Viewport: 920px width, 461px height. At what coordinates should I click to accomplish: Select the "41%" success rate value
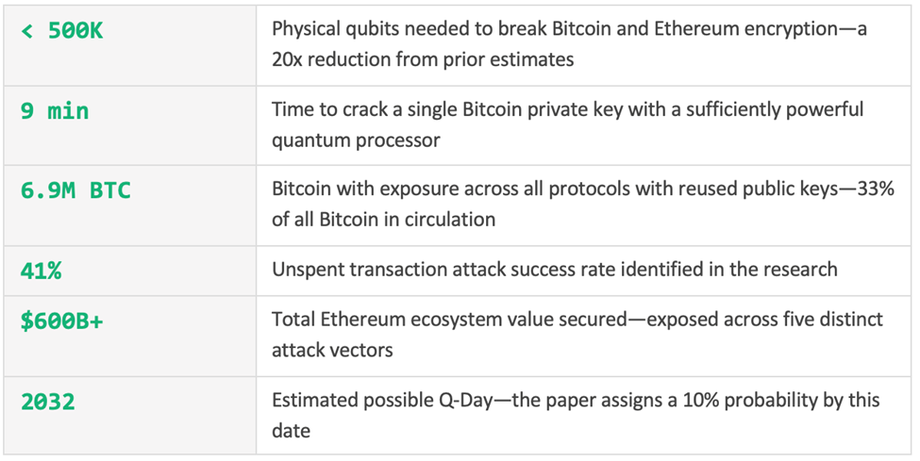tap(42, 271)
